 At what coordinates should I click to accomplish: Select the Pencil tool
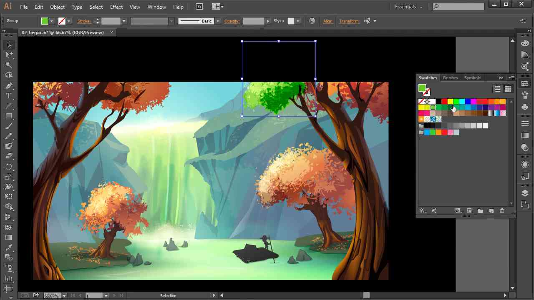click(9, 136)
